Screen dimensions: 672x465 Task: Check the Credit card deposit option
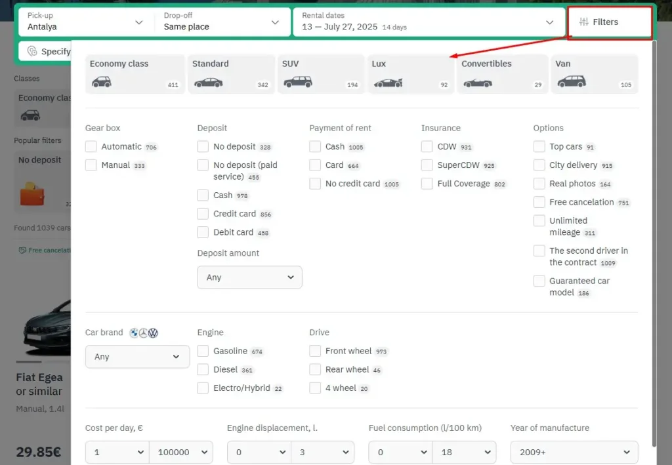coord(203,214)
